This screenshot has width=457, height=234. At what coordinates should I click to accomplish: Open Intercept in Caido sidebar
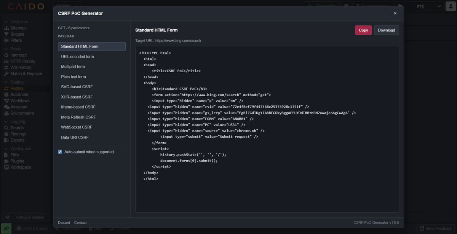click(18, 55)
